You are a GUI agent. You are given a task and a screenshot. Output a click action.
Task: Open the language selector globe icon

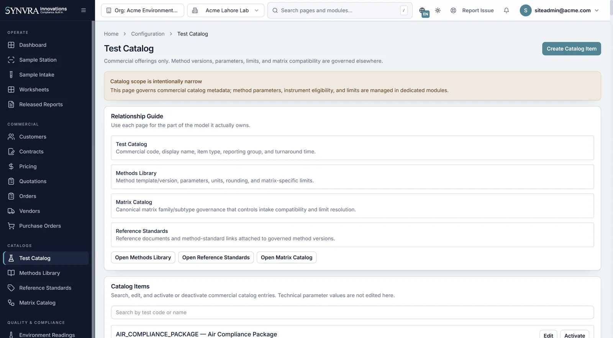pyautogui.click(x=423, y=11)
